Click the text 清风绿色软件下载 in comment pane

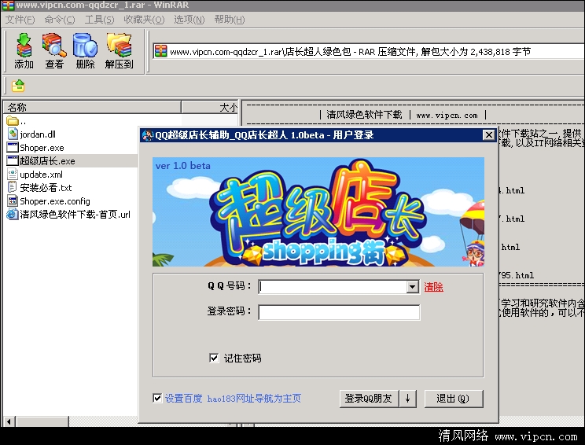pyautogui.click(x=365, y=115)
